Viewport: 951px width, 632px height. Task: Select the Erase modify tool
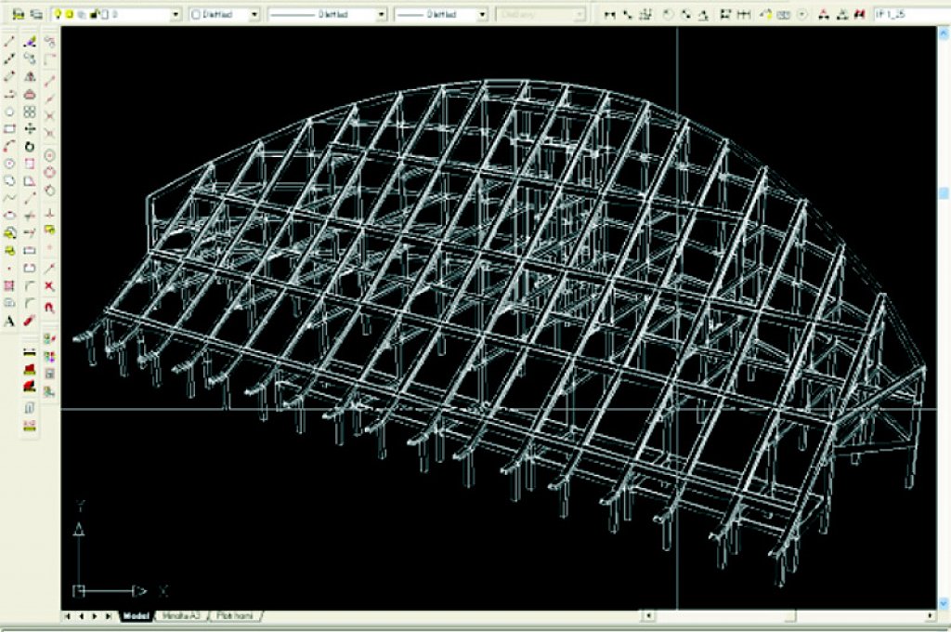[30, 42]
